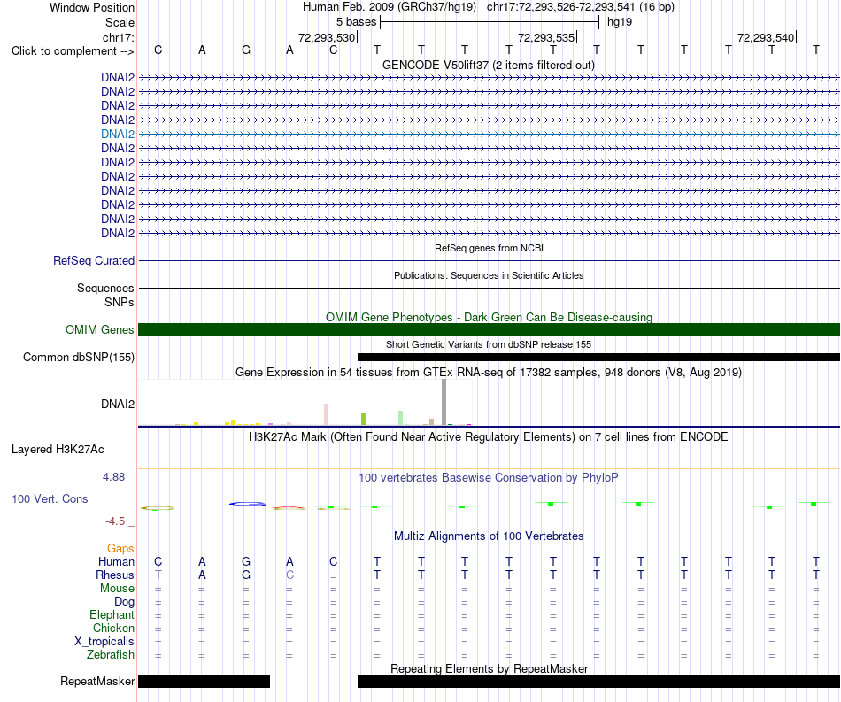Click 'Publications: Sequences in Scientific Articles' title

(x=489, y=275)
